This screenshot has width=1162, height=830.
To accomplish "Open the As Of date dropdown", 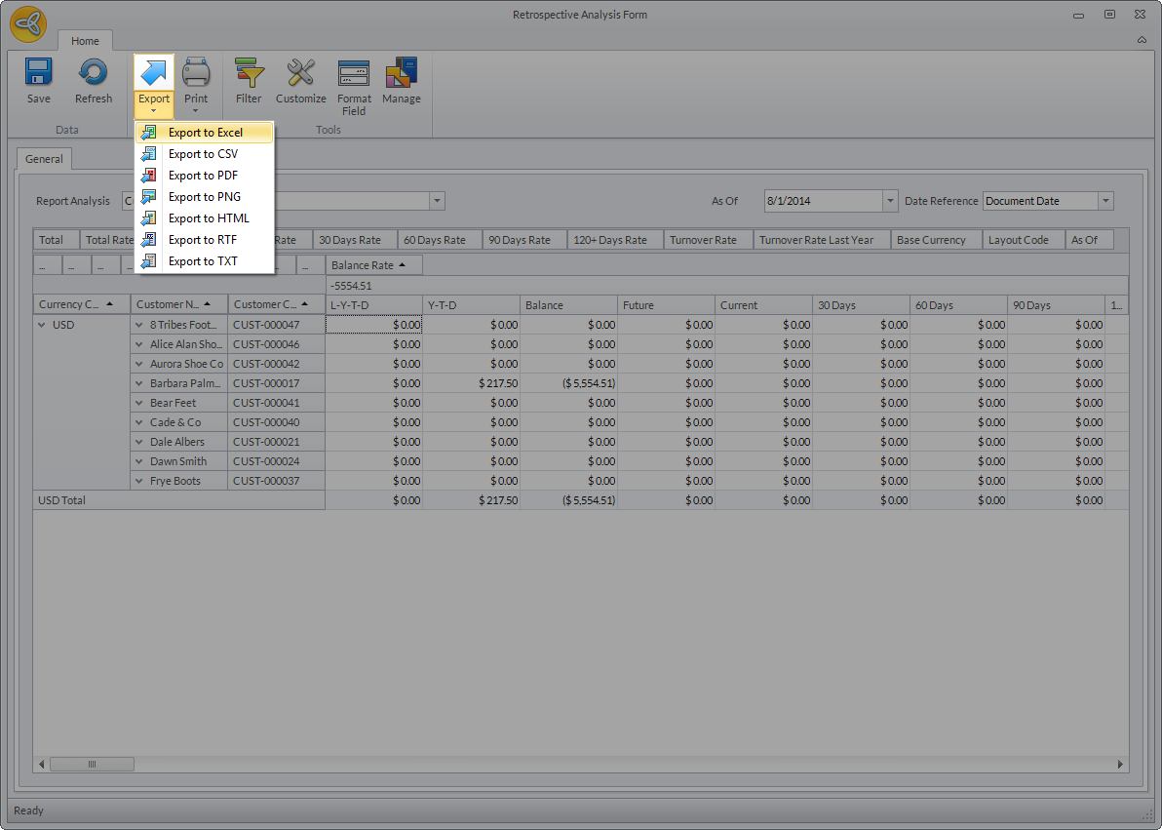I will pyautogui.click(x=889, y=201).
